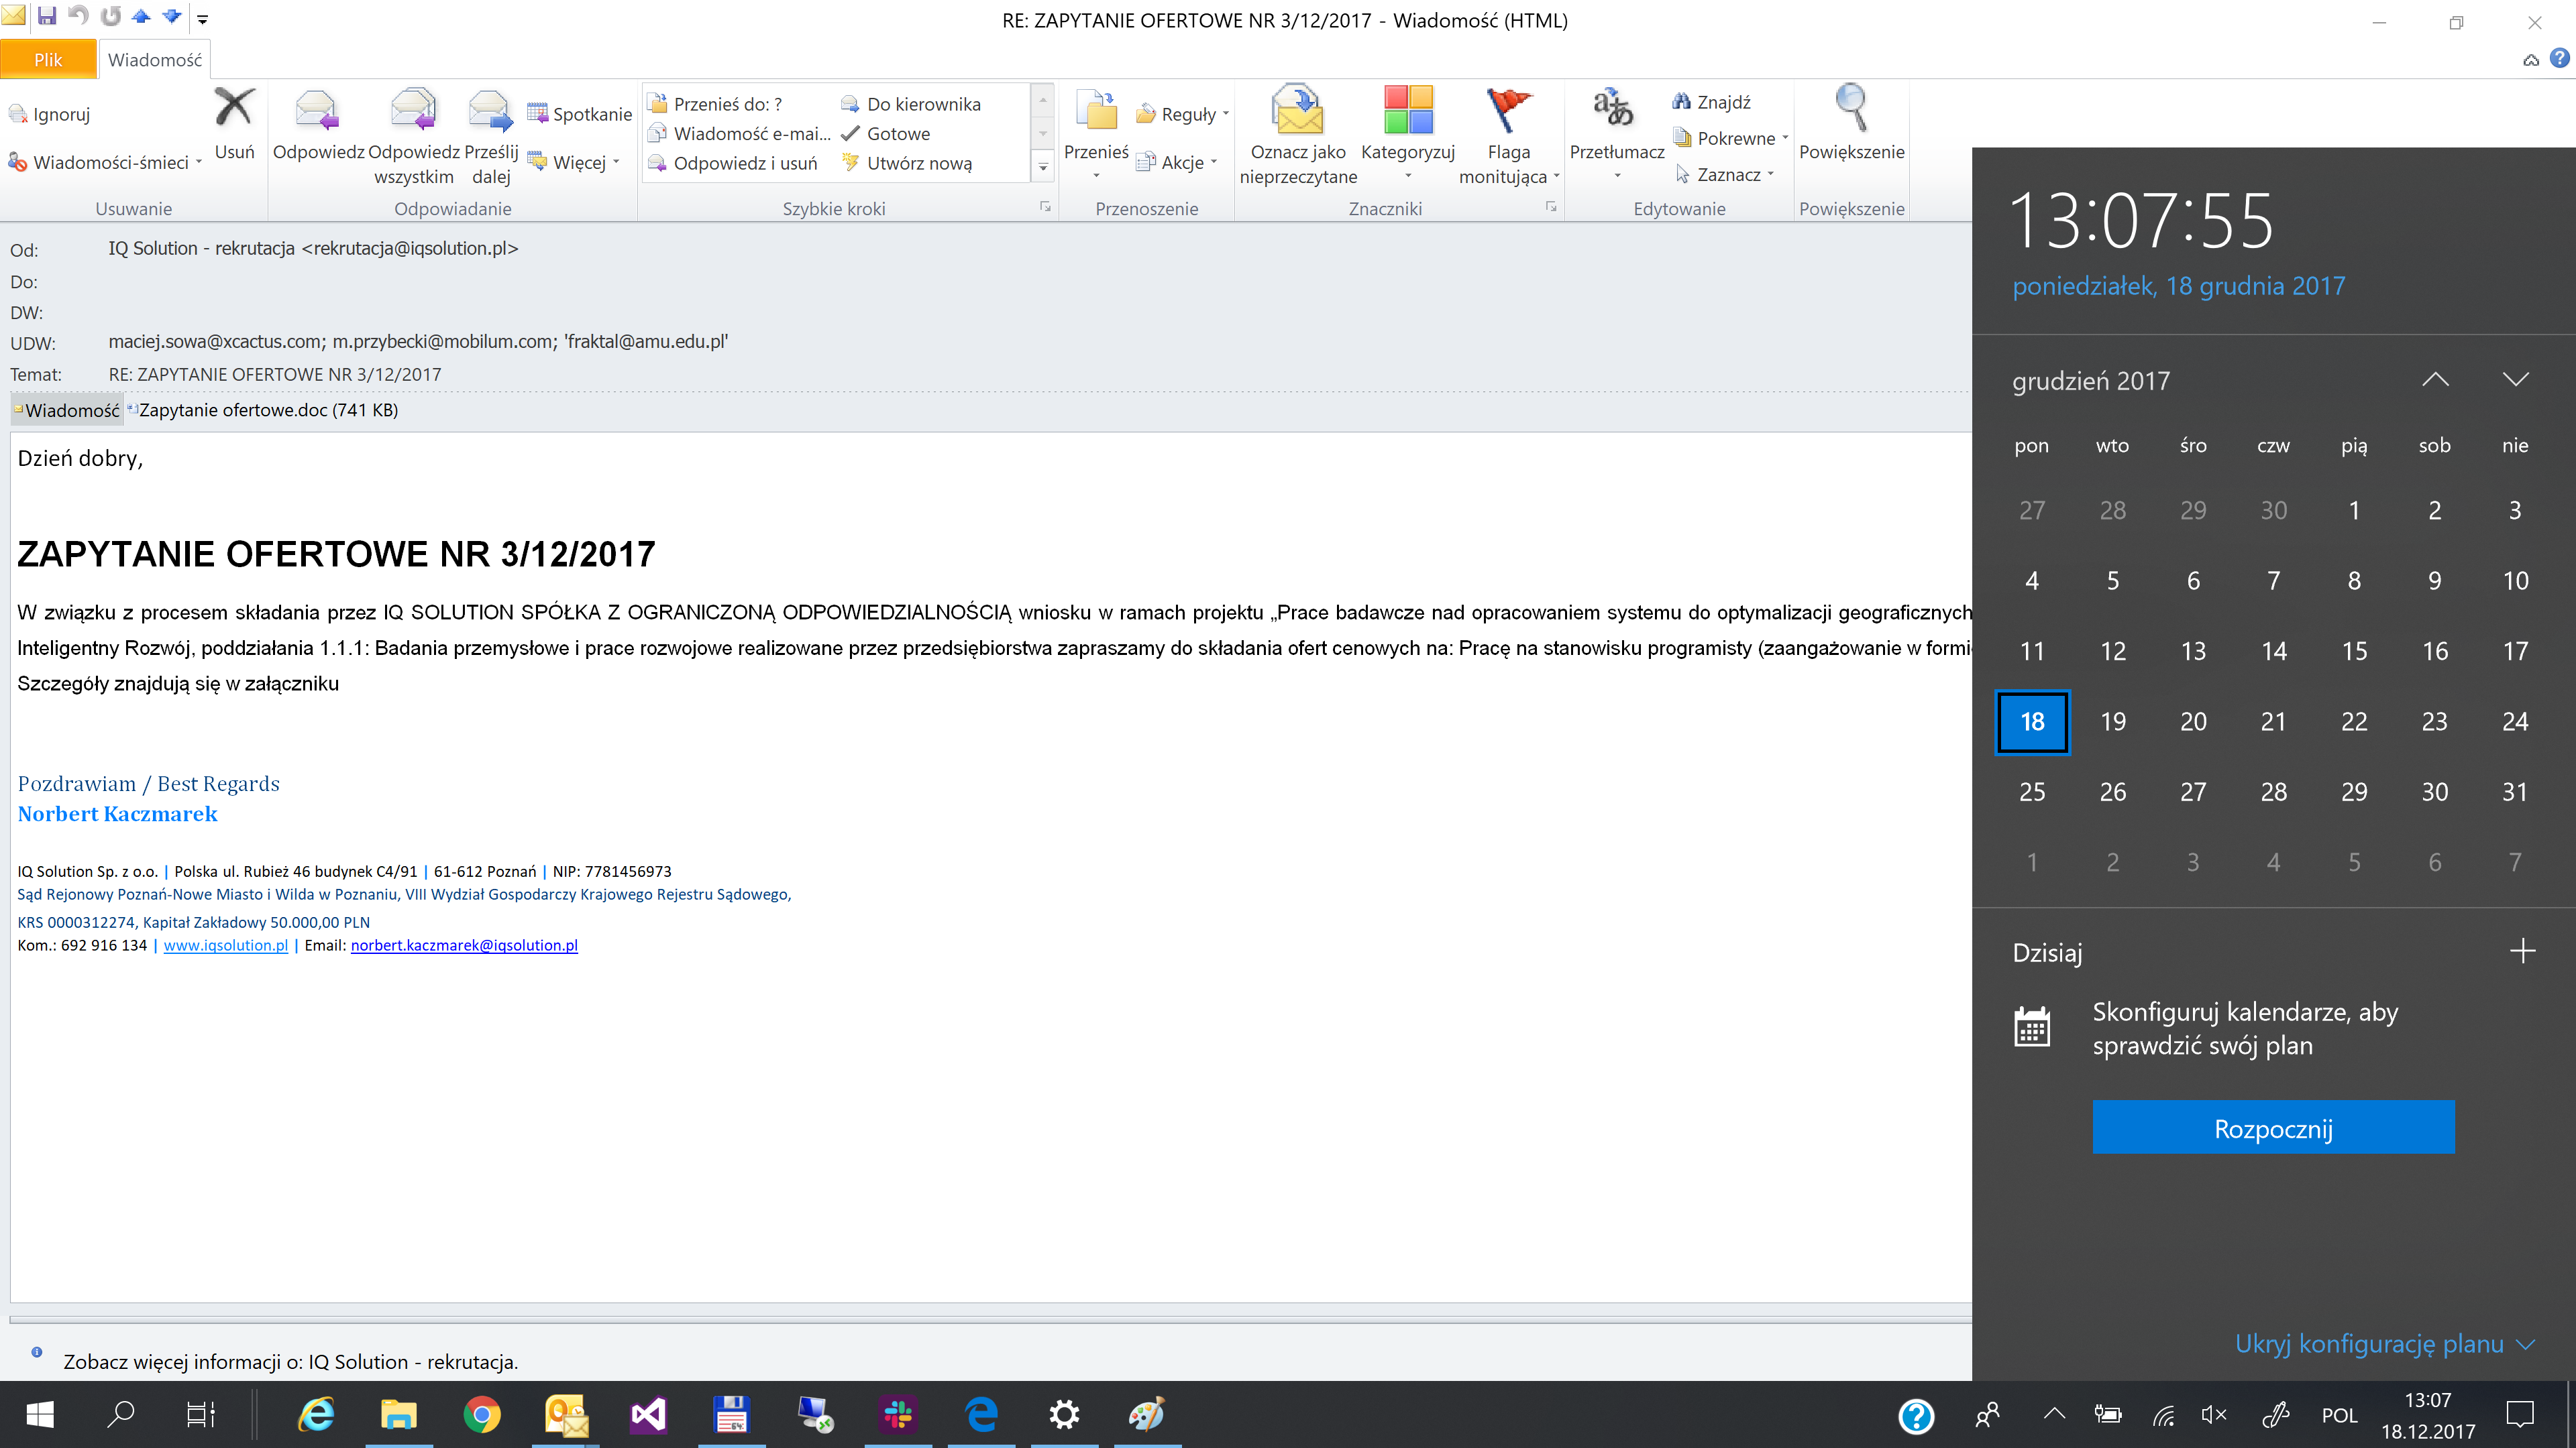The width and height of the screenshot is (2576, 1448).
Task: Go to previous month with up chevron
Action: [2435, 379]
